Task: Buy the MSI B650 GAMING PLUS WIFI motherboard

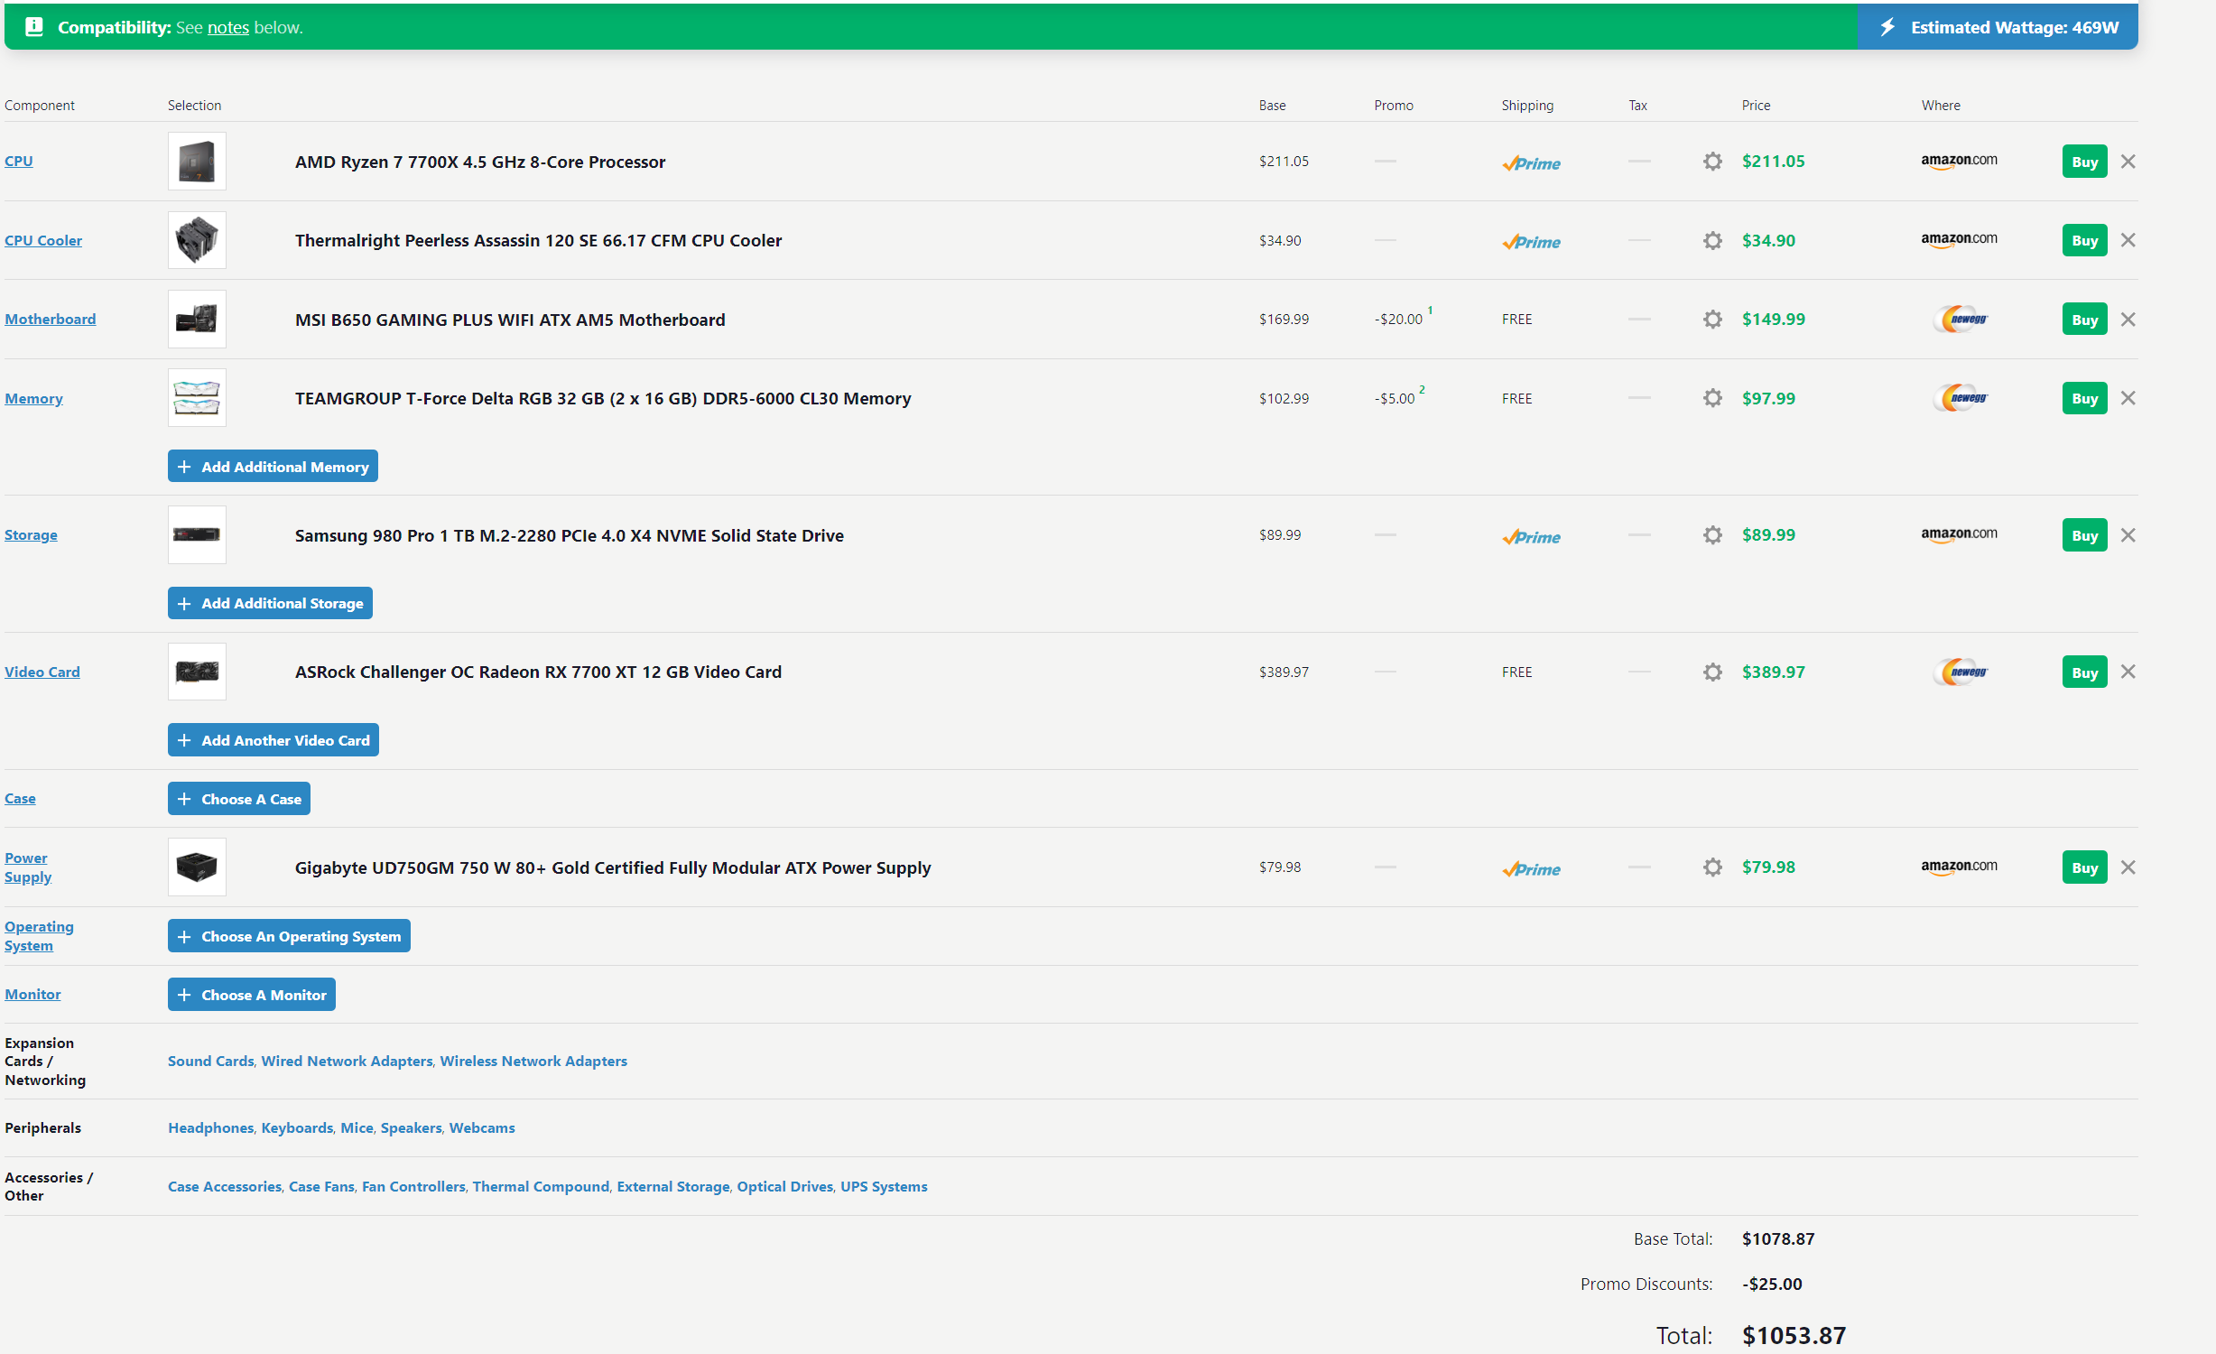Action: point(2084,320)
